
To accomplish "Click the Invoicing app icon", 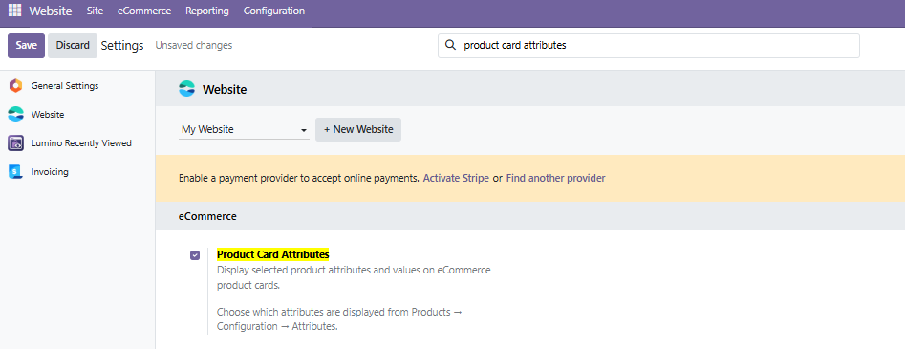I will tap(15, 171).
